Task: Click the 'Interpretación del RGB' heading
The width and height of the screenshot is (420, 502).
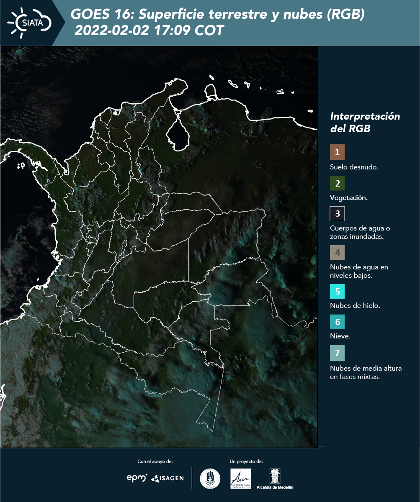Action: tap(365, 122)
